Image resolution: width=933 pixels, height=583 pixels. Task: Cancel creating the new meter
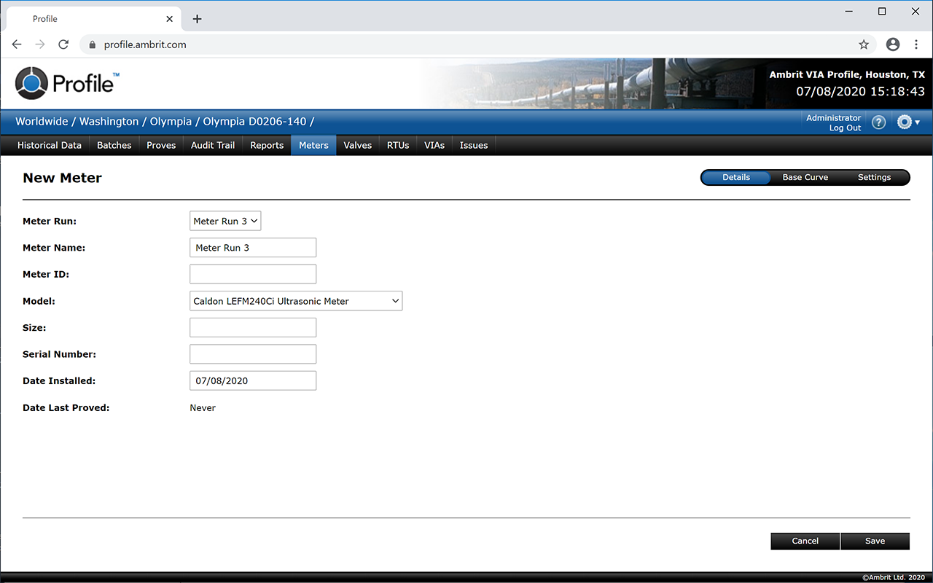coord(805,541)
